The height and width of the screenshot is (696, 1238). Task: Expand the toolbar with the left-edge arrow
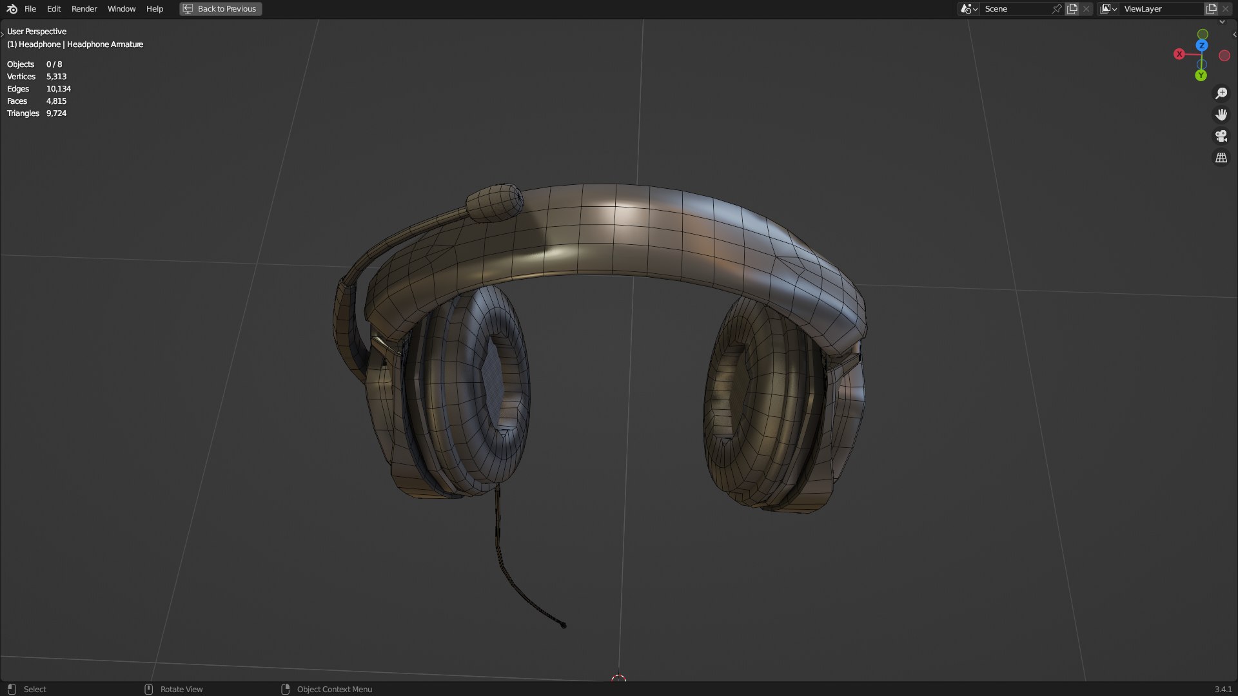click(x=3, y=34)
